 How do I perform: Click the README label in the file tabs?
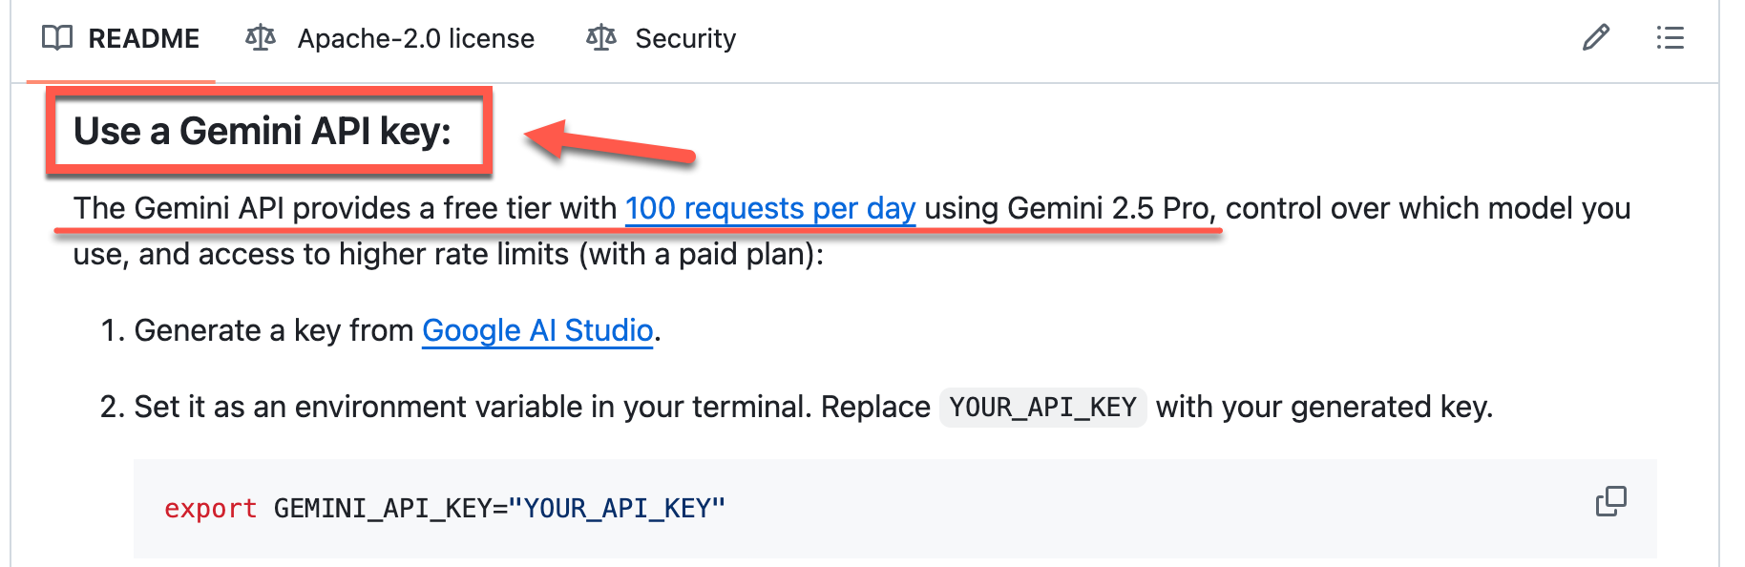coord(143,38)
